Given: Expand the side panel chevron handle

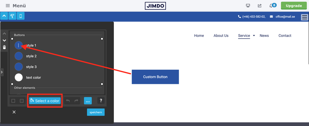Looking at the screenshot, I should click(x=2, y=72).
